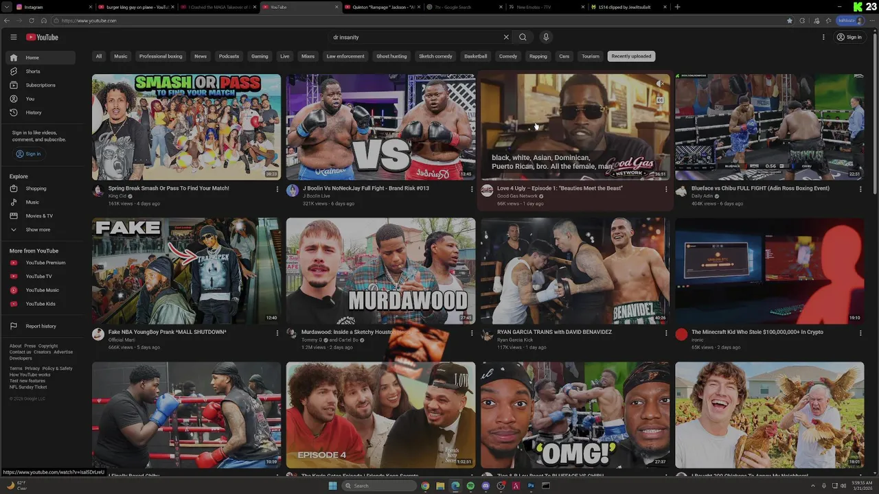Expand Show more under Explore
This screenshot has width=879, height=494.
41,230
